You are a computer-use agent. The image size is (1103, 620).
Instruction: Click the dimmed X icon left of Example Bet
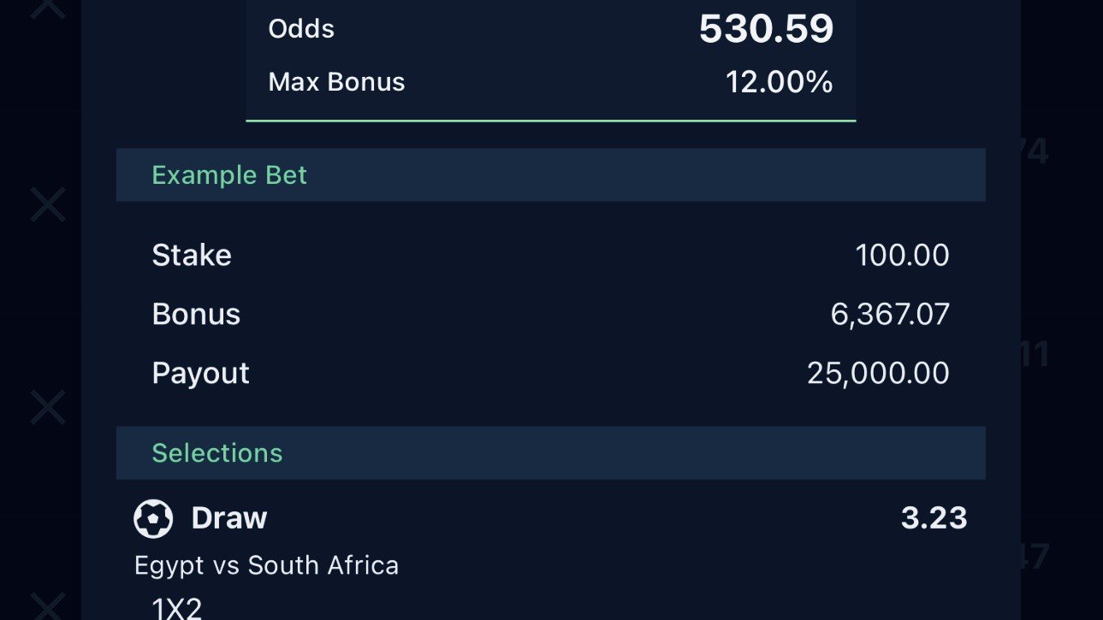click(48, 205)
